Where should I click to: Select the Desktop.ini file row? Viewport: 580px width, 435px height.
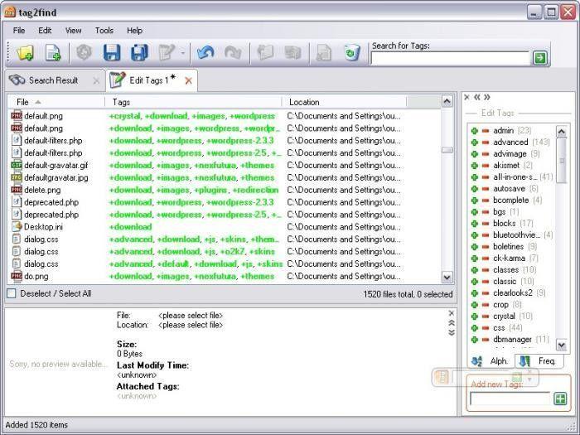[225, 227]
